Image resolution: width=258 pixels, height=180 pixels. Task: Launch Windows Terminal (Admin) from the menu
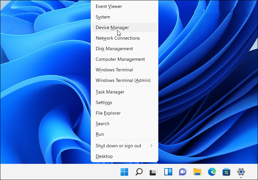coord(123,80)
